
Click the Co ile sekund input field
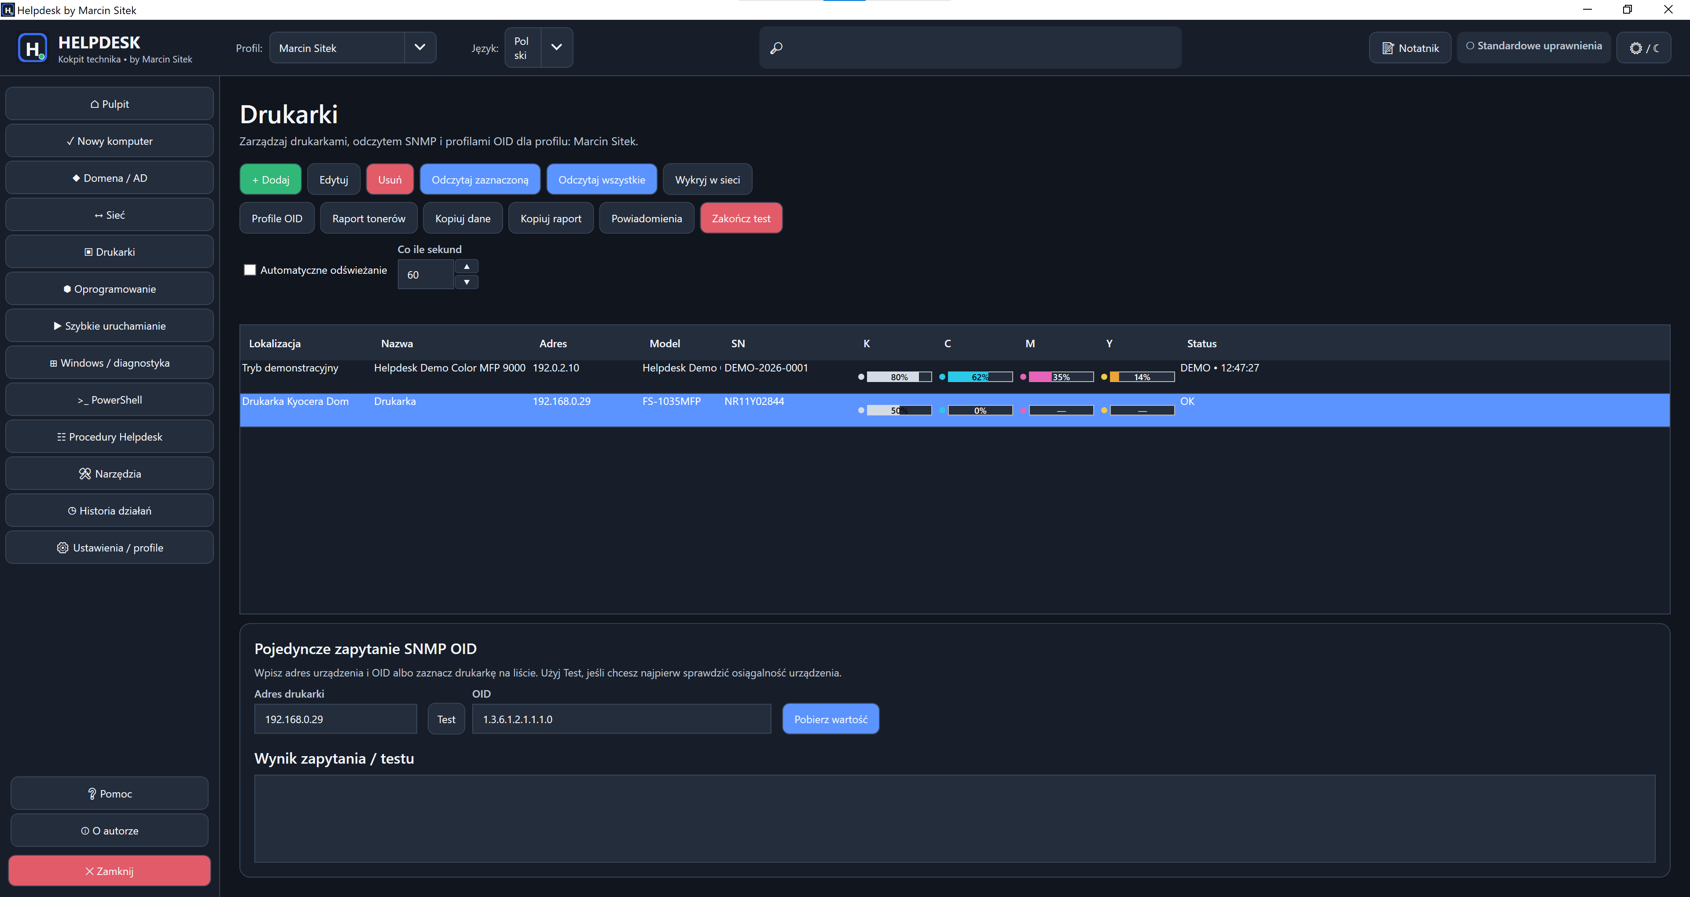pyautogui.click(x=426, y=274)
